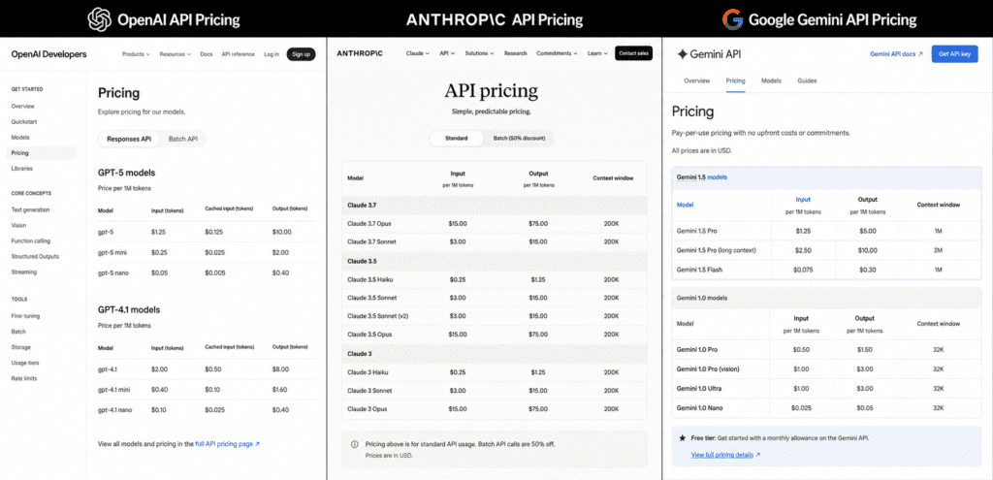
Task: Click the Gemini 1.0 Nano row name
Action: point(700,408)
